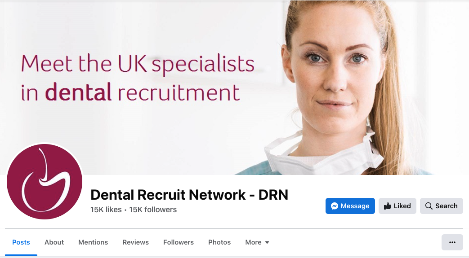Viewport: 469px width, 258px height.
Task: View the Reviews tab
Action: click(x=135, y=242)
